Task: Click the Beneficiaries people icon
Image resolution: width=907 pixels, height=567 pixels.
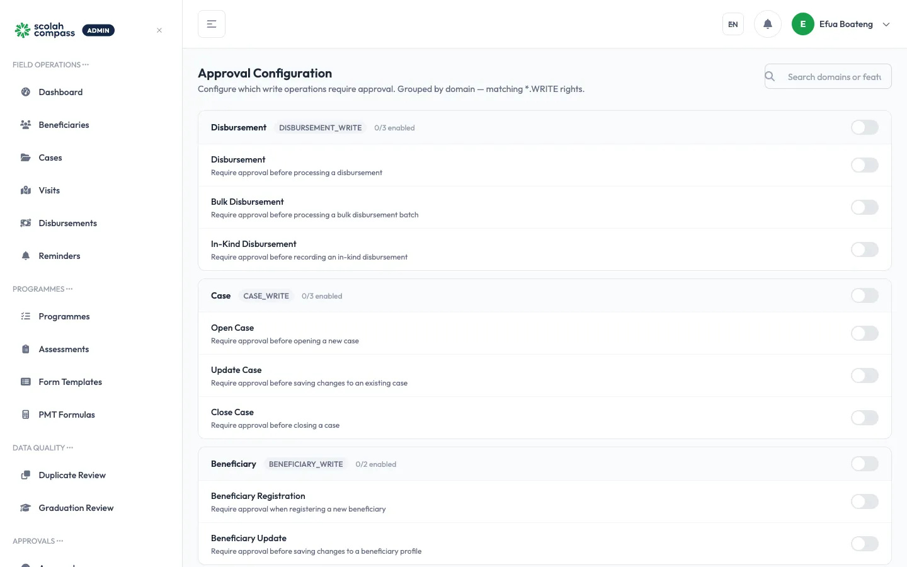Action: click(26, 125)
